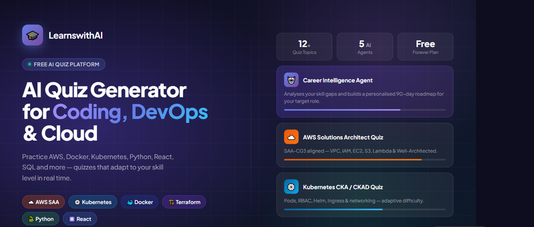Click the Career Intelligence Agent robot icon
The width and height of the screenshot is (534, 227).
(x=291, y=80)
